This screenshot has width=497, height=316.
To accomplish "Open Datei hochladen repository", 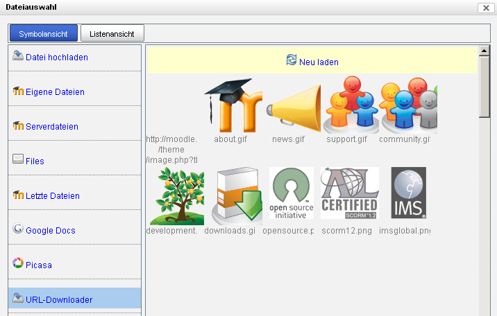I will (57, 58).
